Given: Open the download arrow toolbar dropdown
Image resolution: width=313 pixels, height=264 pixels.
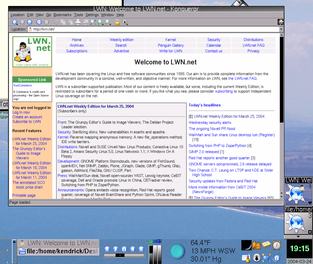Looking at the screenshot, I should [125, 22].
